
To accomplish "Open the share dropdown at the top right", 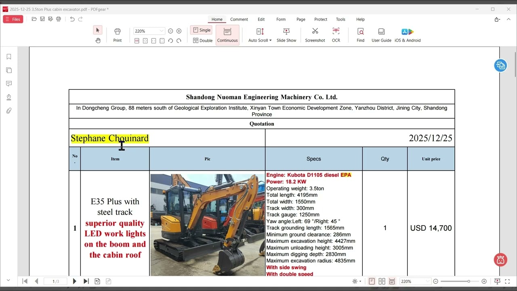I will point(497,19).
